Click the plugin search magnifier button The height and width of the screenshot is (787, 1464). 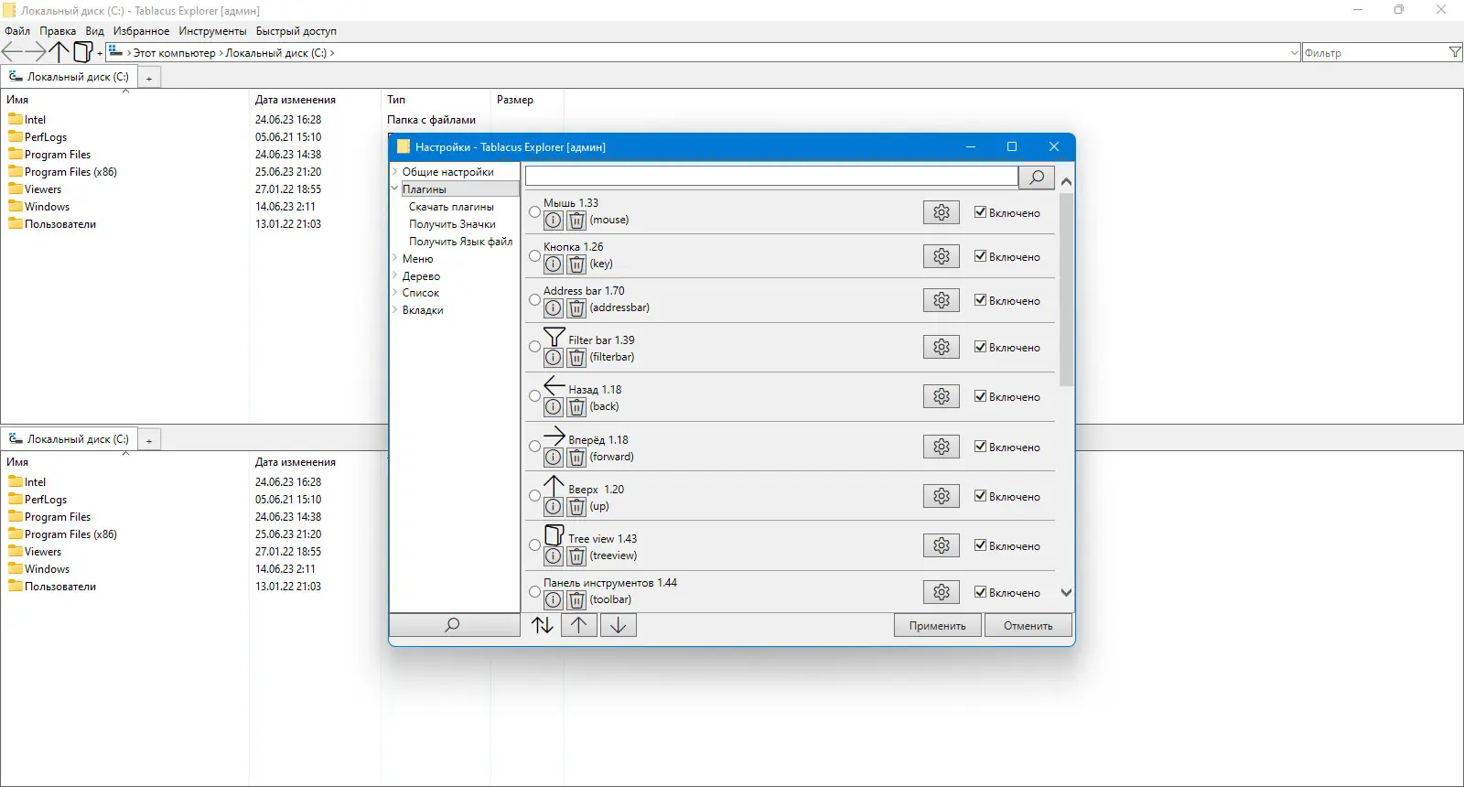pos(1037,177)
